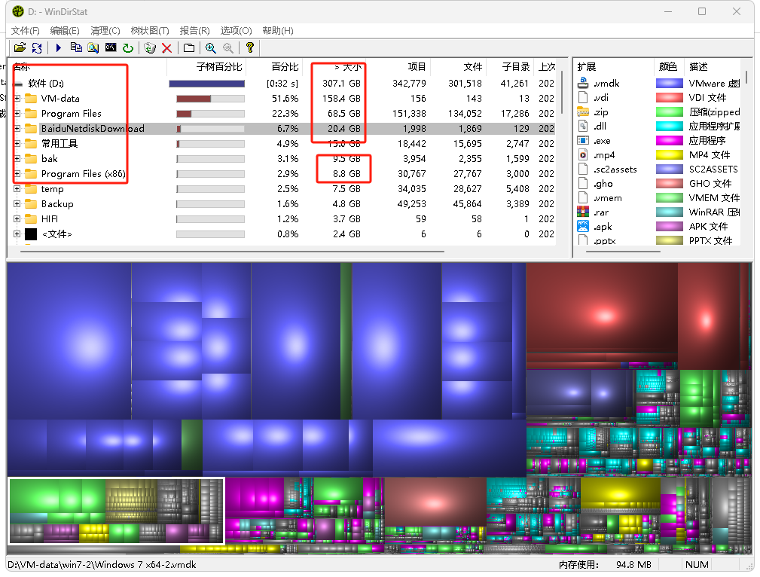
Task: Open the 树状图(T) menu
Action: point(149,30)
